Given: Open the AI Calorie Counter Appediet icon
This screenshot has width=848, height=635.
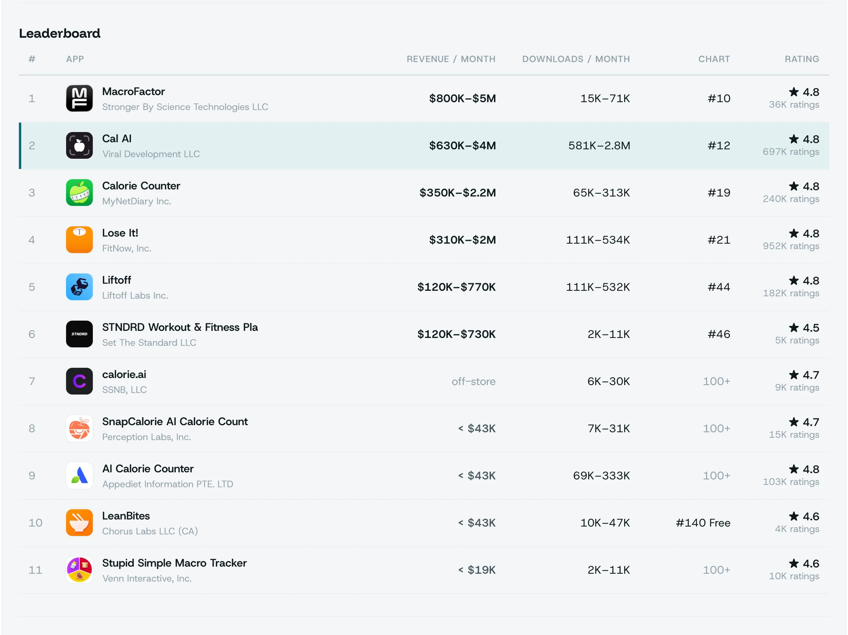Looking at the screenshot, I should (79, 475).
